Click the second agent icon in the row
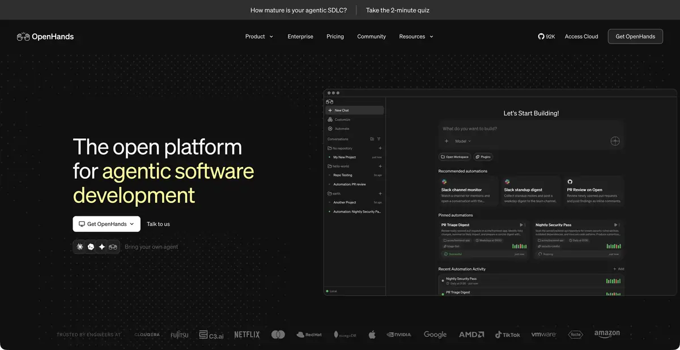Screen dimensions: 680x350 pyautogui.click(x=91, y=246)
